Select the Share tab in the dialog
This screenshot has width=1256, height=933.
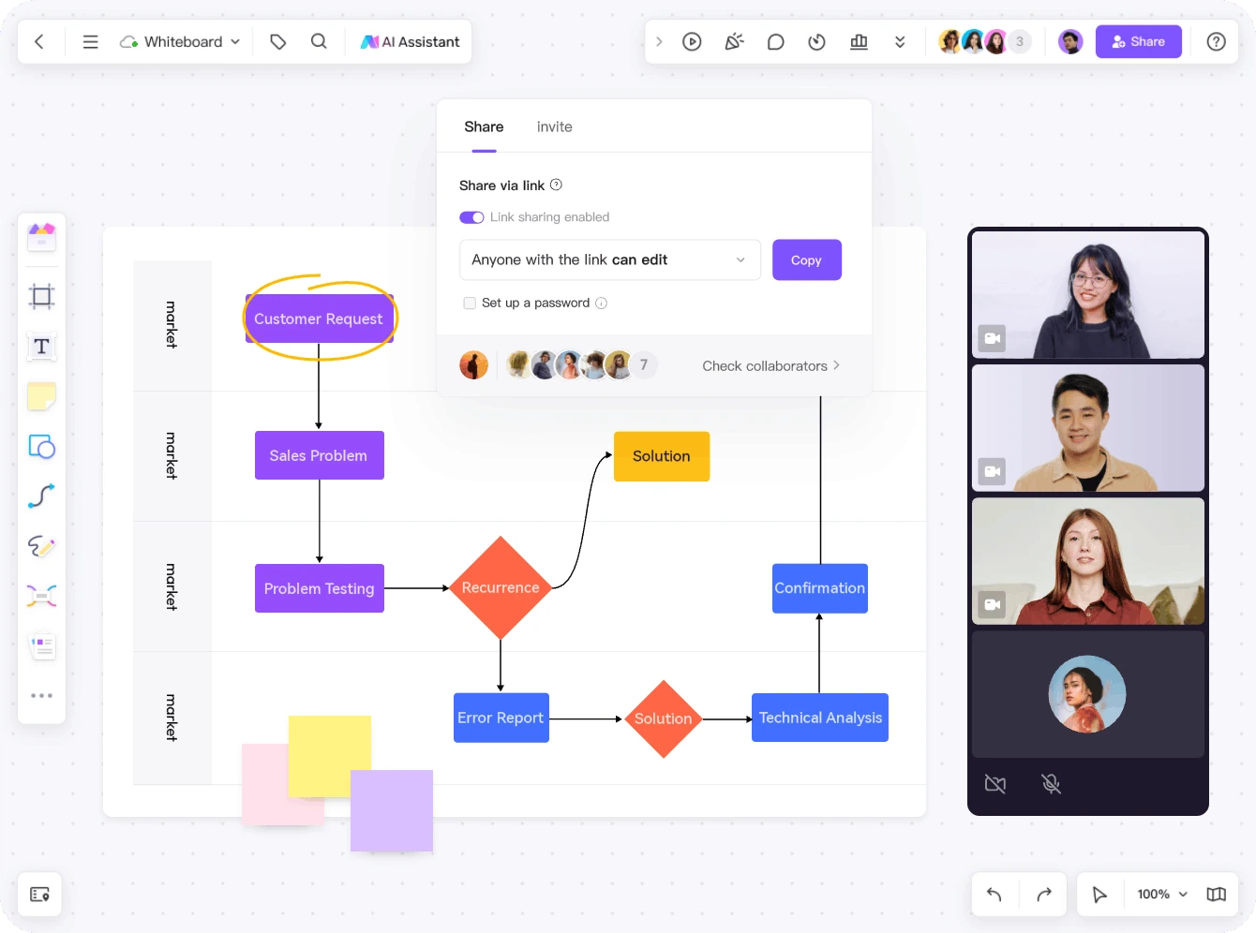coord(484,126)
